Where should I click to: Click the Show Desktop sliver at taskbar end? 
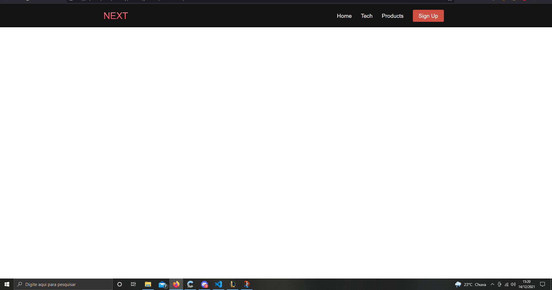551,284
